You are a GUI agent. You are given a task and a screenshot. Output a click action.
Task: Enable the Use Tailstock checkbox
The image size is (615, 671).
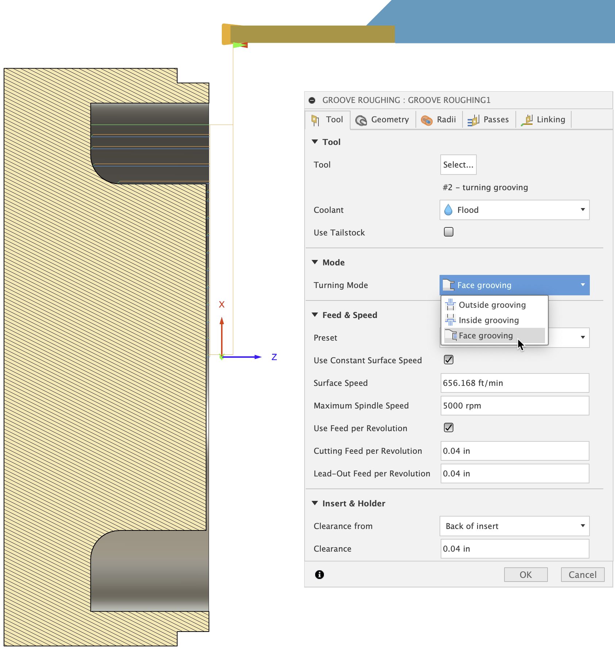pos(448,232)
